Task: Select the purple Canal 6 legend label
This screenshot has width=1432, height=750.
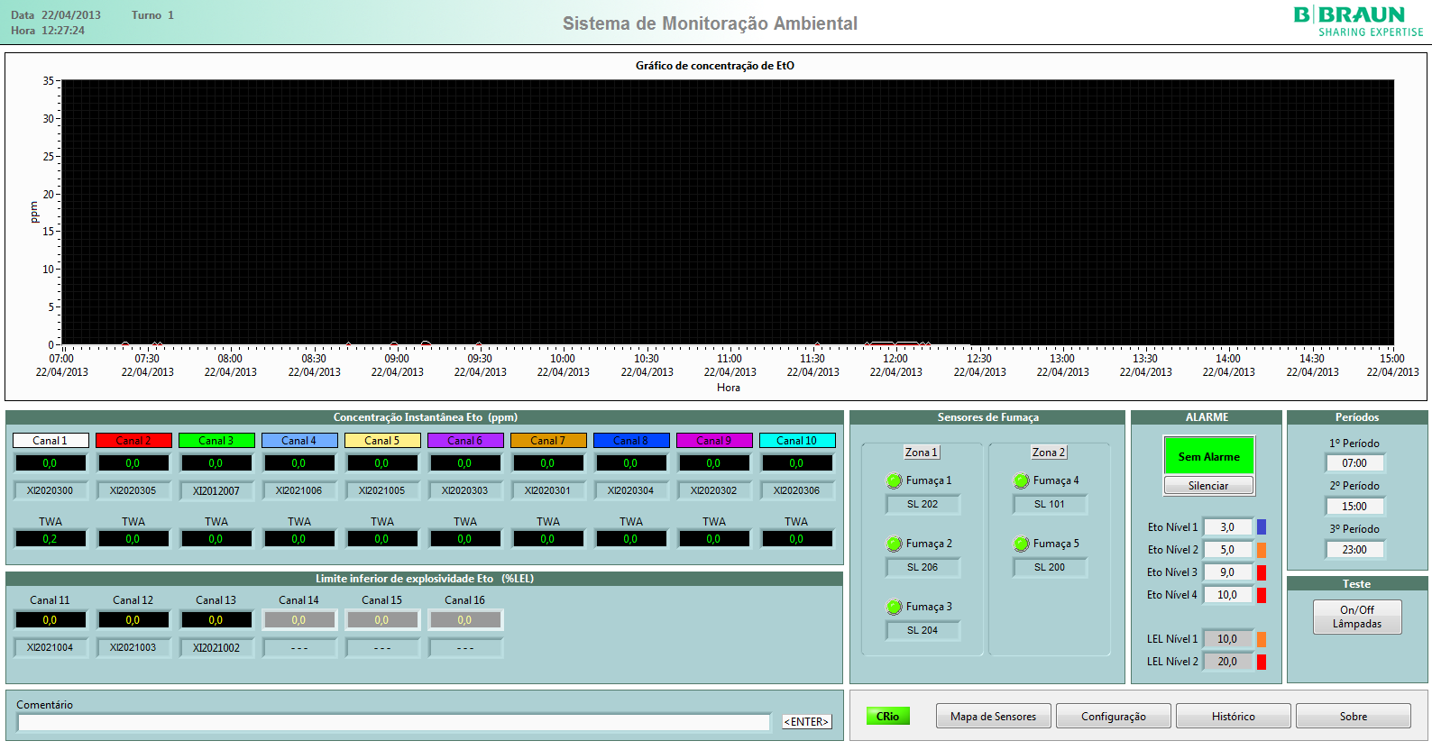Action: point(465,441)
